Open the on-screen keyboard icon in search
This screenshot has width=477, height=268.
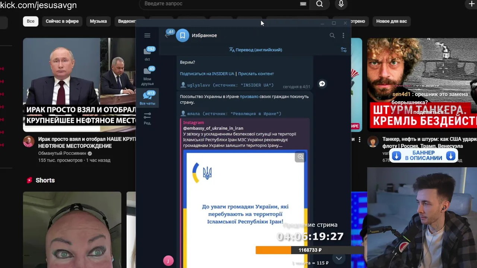[x=303, y=4]
